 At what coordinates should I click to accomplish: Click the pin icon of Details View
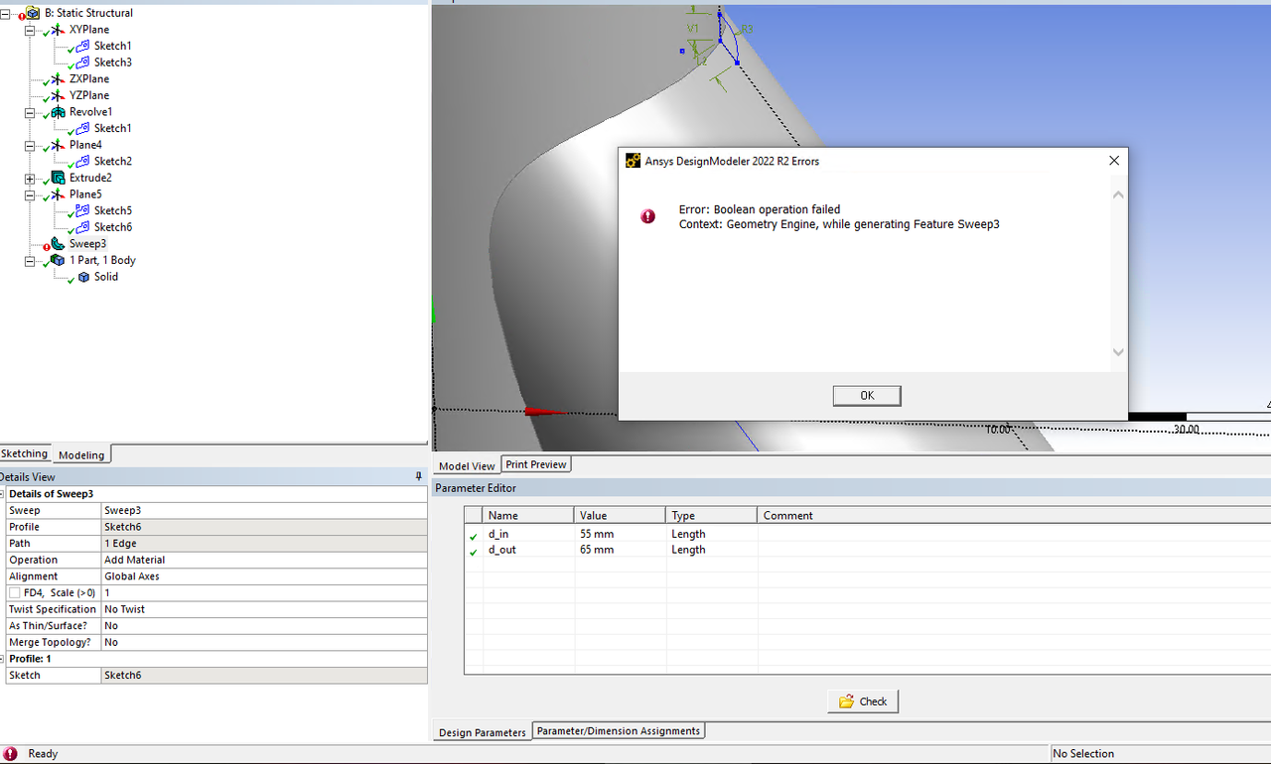click(x=419, y=477)
